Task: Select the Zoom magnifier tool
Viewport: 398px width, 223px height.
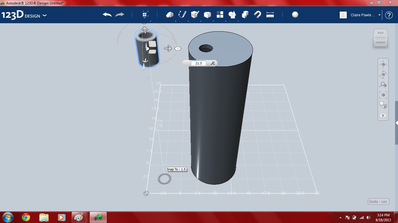Action: [383, 84]
